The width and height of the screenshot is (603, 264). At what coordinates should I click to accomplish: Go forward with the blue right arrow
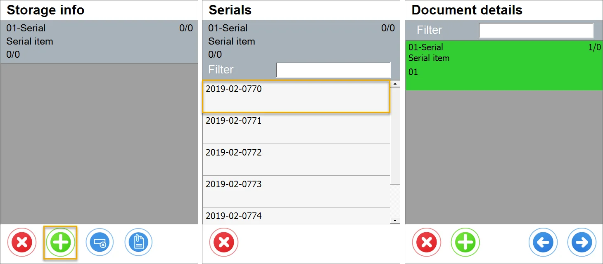[x=582, y=242]
